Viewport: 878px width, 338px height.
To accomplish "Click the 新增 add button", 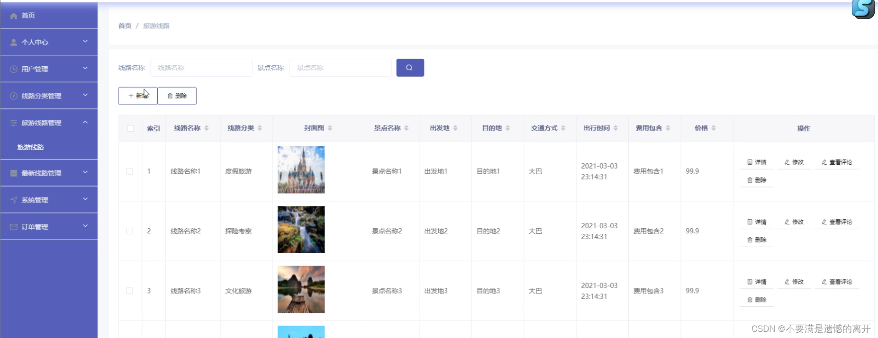I will tap(137, 96).
